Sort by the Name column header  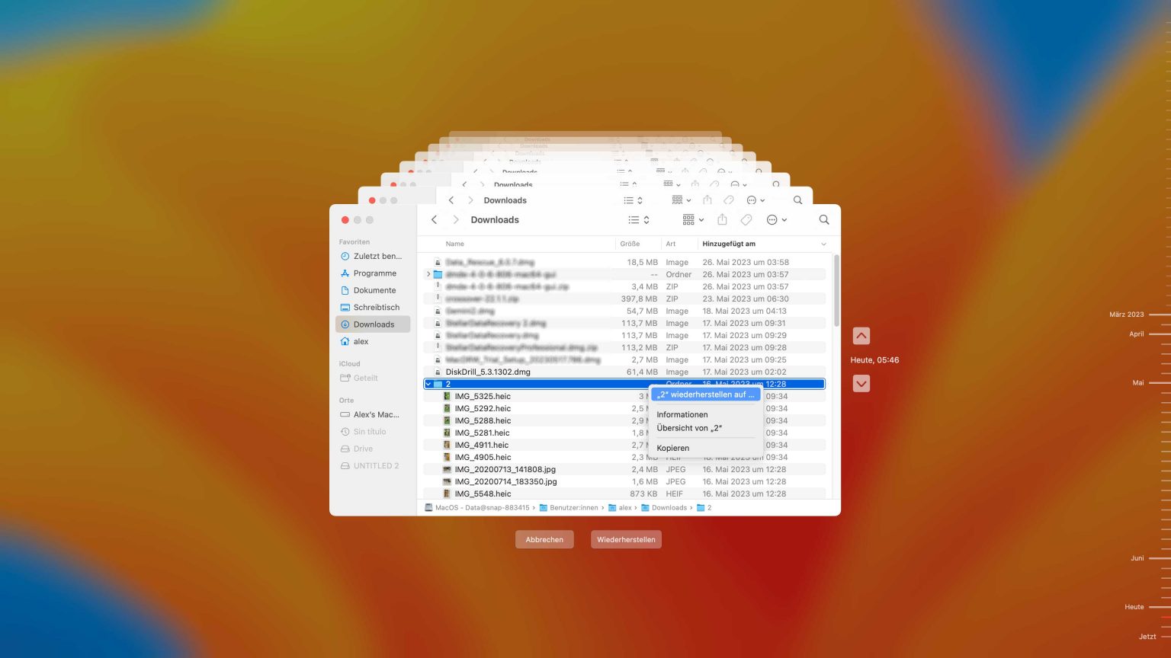click(x=454, y=244)
